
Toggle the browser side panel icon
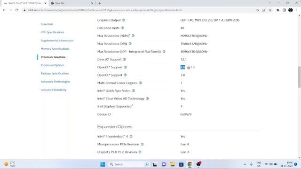click(x=284, y=10)
